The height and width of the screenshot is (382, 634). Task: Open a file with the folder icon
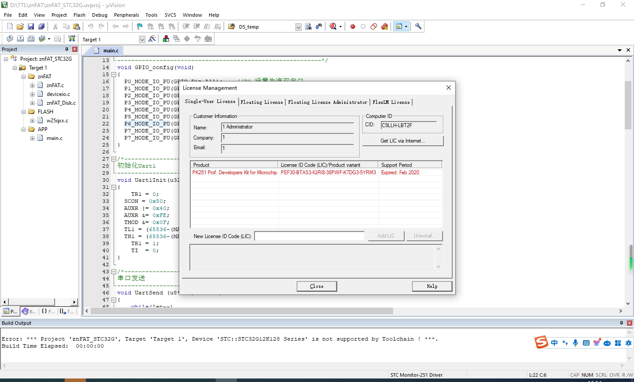coord(20,26)
